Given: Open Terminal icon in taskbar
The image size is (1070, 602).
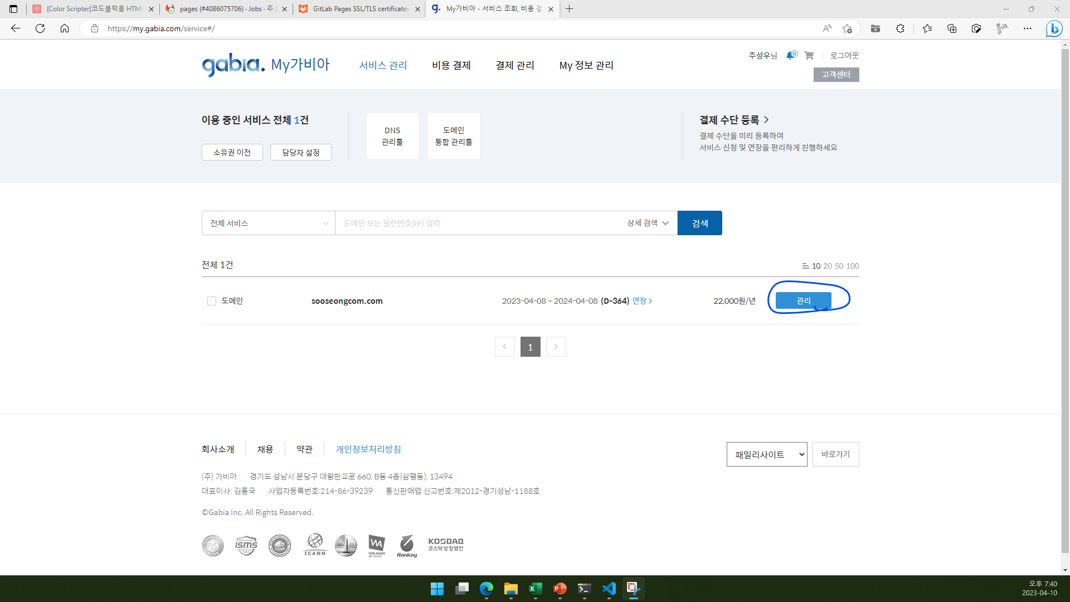Looking at the screenshot, I should (585, 589).
